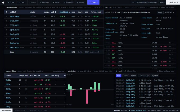Switch to the 0:live tab
180x112 pixels.
pos(11,2)
